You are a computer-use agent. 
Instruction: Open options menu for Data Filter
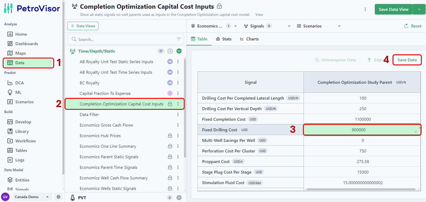(x=178, y=115)
